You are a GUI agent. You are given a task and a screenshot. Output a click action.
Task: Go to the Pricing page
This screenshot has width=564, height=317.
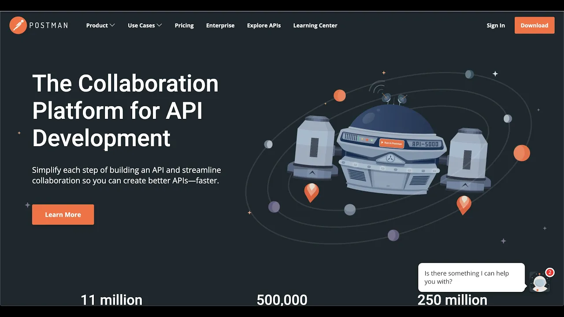(184, 26)
